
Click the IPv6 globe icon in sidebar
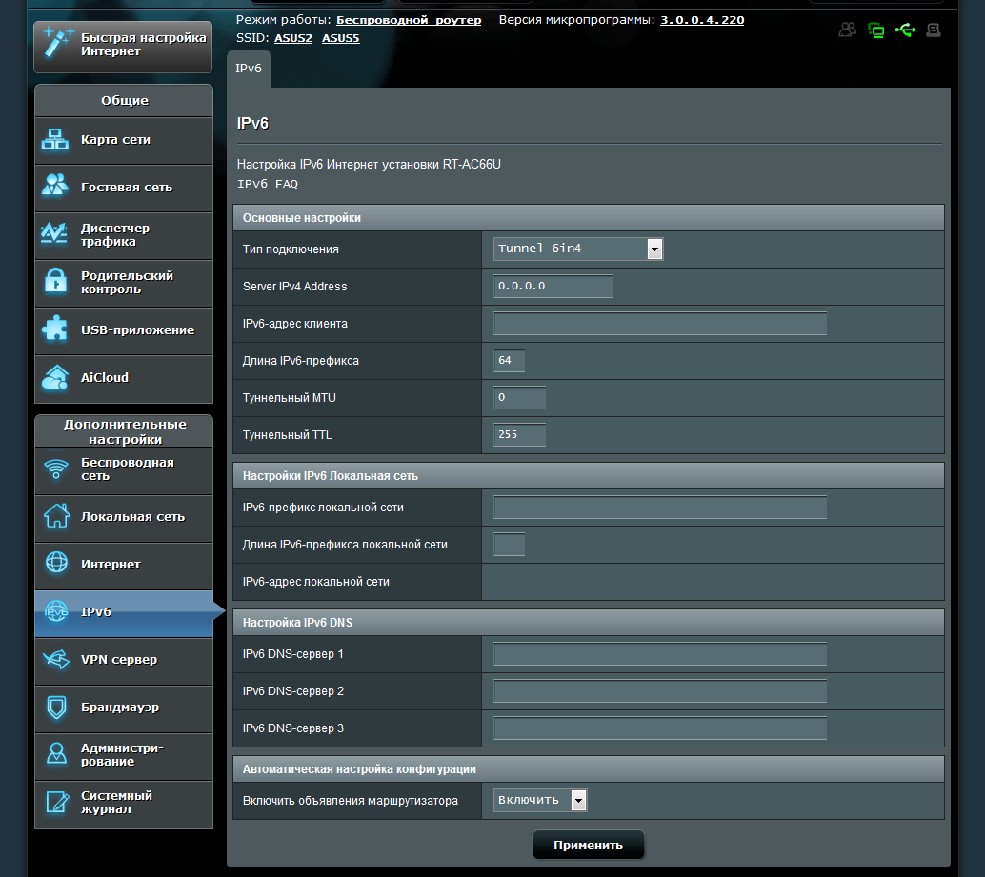(x=56, y=610)
